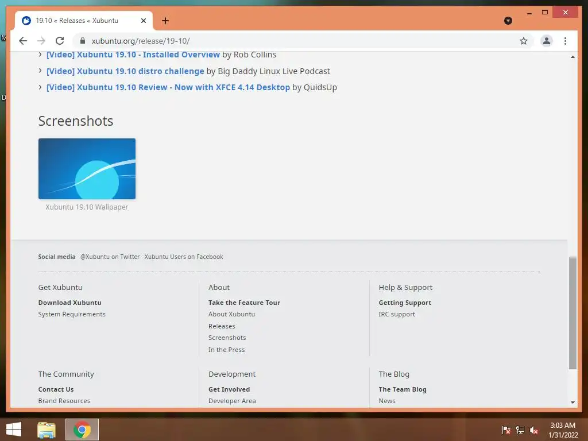Open the Xubuntu 19.10 distro challenge video link

(125, 71)
